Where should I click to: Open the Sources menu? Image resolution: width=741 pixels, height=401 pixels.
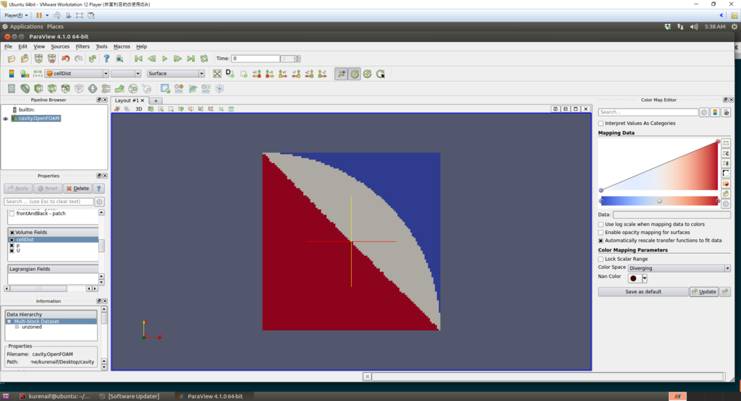click(60, 47)
